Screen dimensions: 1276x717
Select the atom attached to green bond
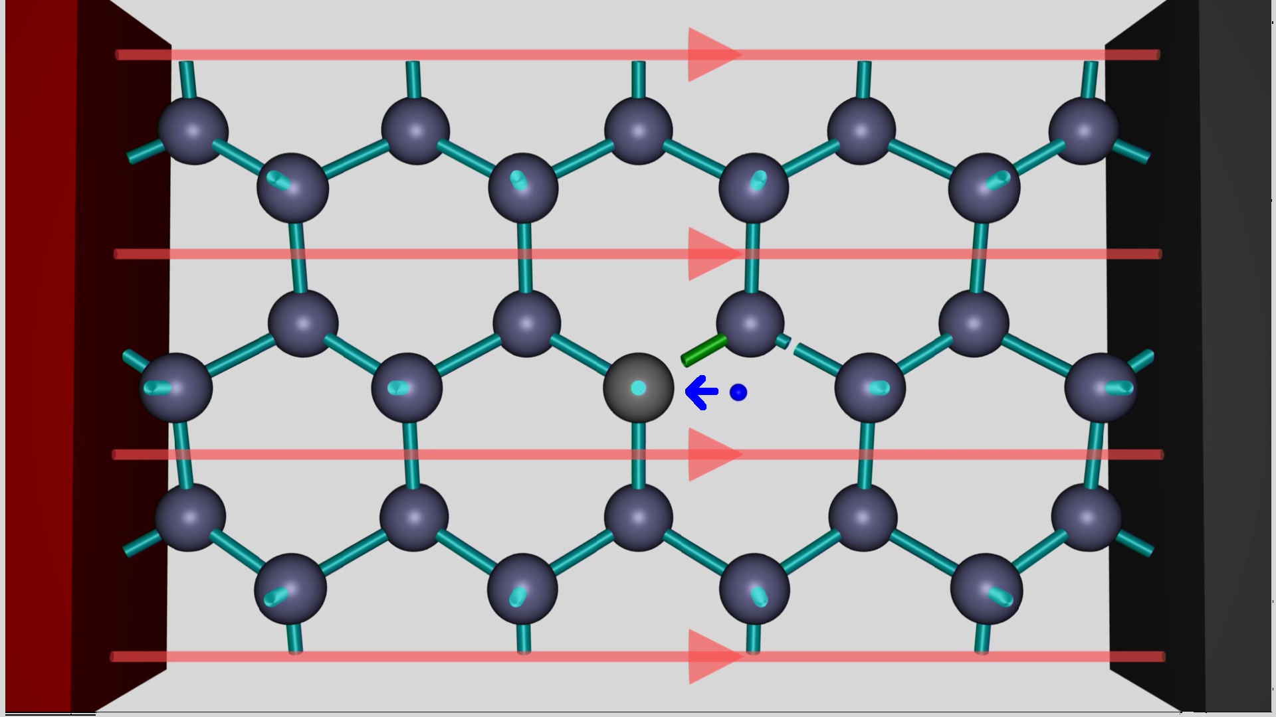coord(751,324)
